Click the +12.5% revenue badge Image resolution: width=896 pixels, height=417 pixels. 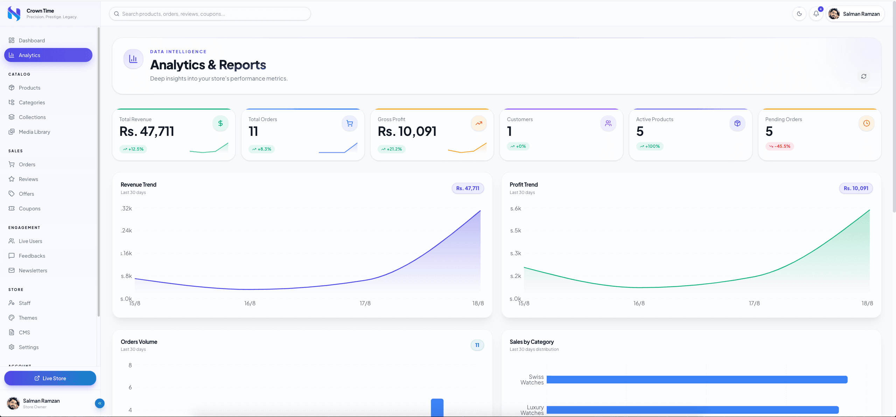[x=133, y=150]
